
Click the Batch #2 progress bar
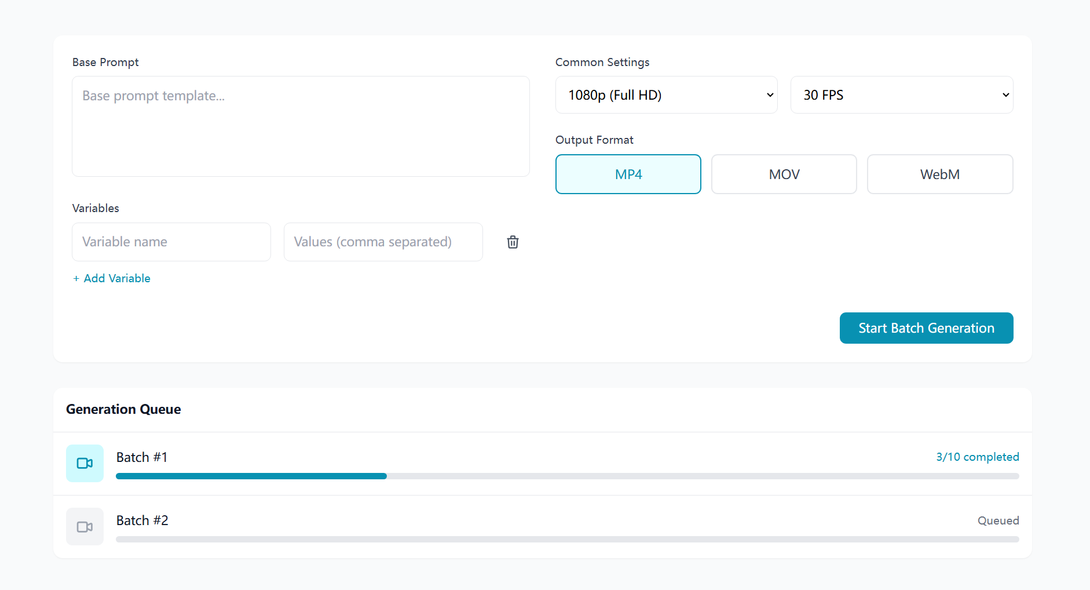[568, 539]
